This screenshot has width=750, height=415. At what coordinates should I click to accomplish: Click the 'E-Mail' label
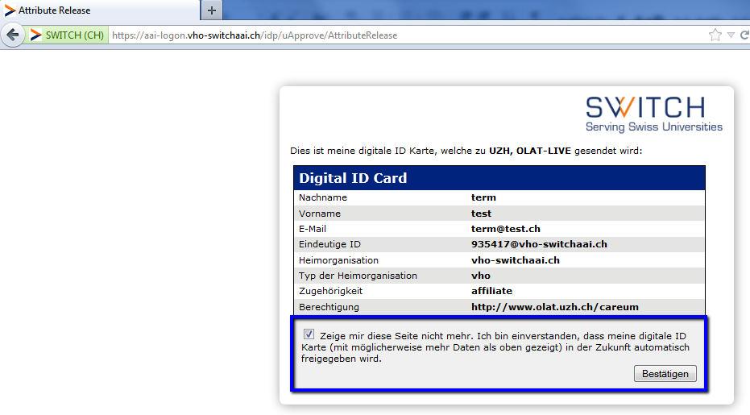(313, 229)
